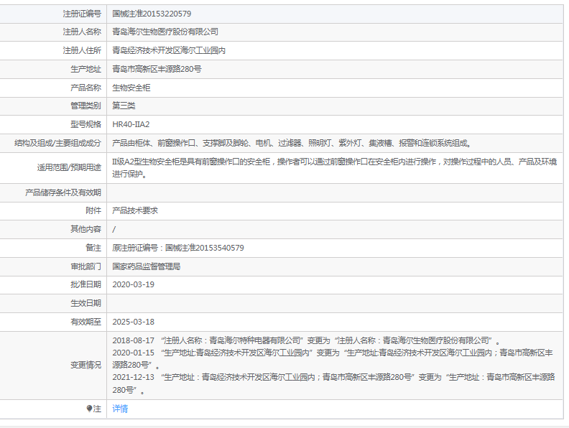The image size is (569, 428).
Task: Click the 型号规格 label
Action: (x=86, y=124)
